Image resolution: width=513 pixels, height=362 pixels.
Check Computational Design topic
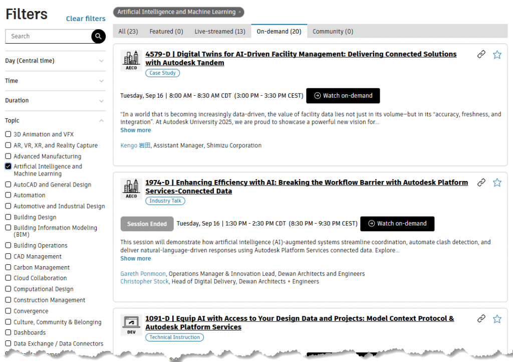coord(8,289)
